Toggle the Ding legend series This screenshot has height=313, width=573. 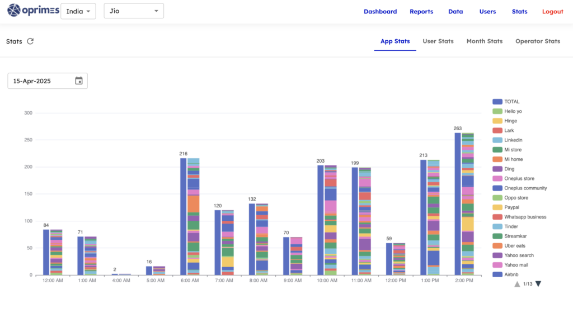pyautogui.click(x=503, y=169)
